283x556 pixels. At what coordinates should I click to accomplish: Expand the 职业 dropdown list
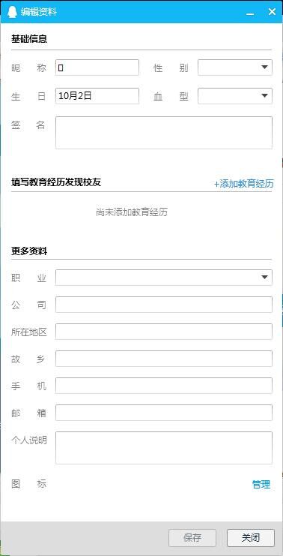pos(164,278)
